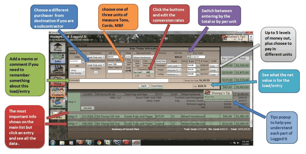Turn Stumpy's Tips off
306x154 pixels.
pyautogui.click(x=239, y=39)
